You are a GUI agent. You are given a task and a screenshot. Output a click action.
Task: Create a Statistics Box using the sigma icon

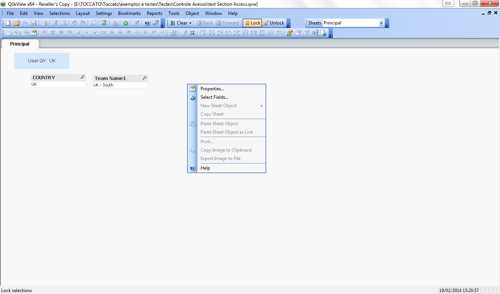pyautogui.click(x=53, y=33)
